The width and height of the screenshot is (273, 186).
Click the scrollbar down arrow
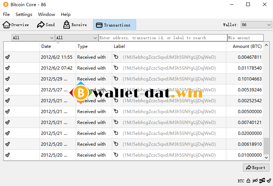pyautogui.click(x=266, y=158)
